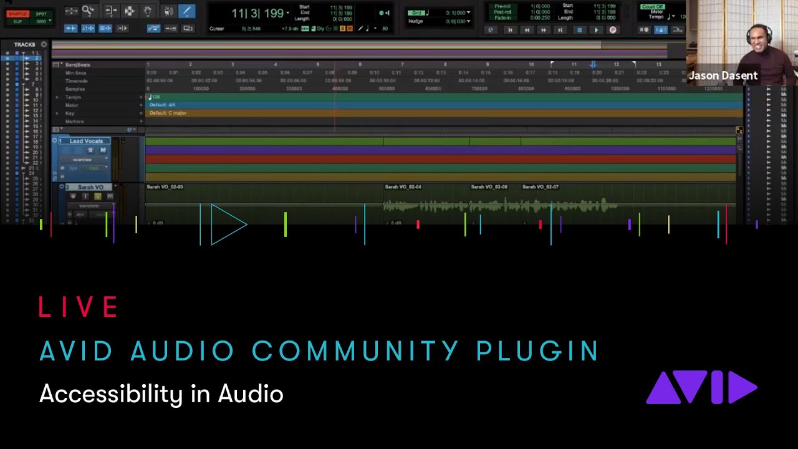Open Sarah VO waveform view dropdown
Screen dimensions: 798x449
click(90, 206)
